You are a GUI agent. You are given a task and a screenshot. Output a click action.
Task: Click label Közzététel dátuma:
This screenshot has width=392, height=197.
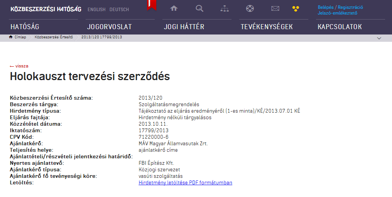pos(36,124)
